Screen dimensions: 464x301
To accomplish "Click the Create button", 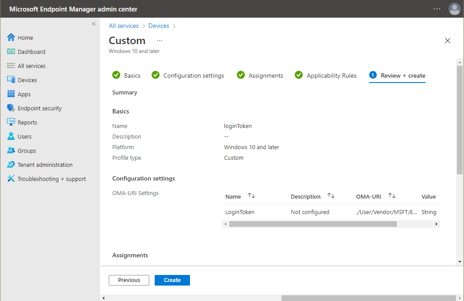I will [172, 280].
